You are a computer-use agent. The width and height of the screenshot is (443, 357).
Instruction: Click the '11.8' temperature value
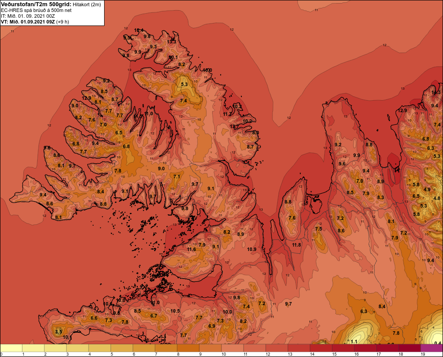coord(296,245)
